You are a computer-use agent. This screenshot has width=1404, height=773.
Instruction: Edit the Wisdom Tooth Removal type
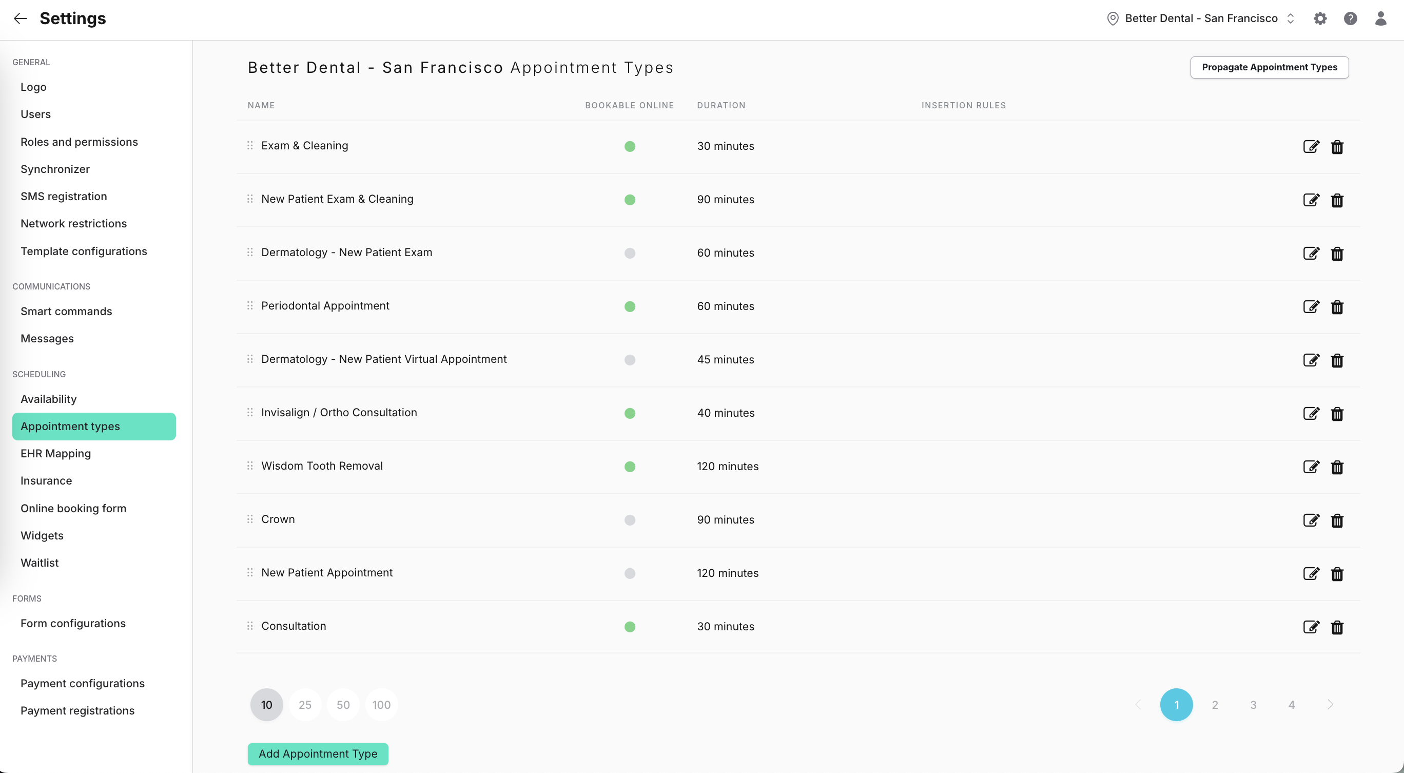pyautogui.click(x=1311, y=467)
